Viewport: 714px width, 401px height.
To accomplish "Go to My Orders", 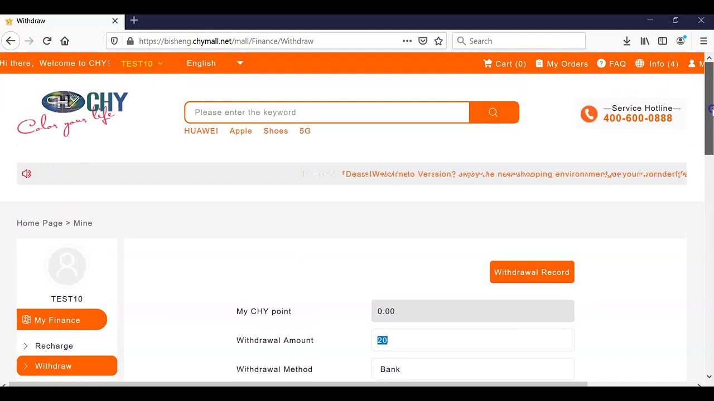I will pyautogui.click(x=561, y=63).
